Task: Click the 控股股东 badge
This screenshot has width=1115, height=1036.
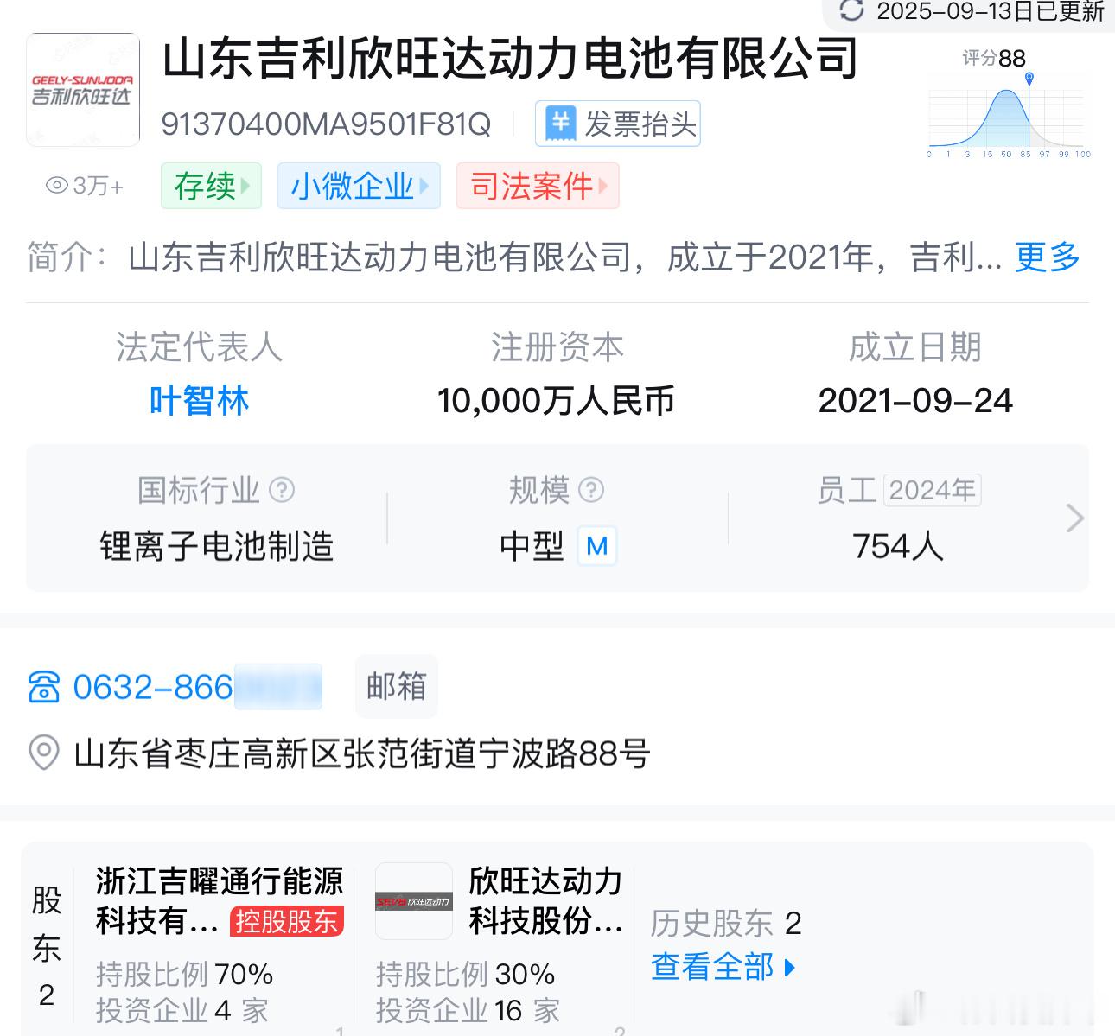Action: (x=287, y=921)
